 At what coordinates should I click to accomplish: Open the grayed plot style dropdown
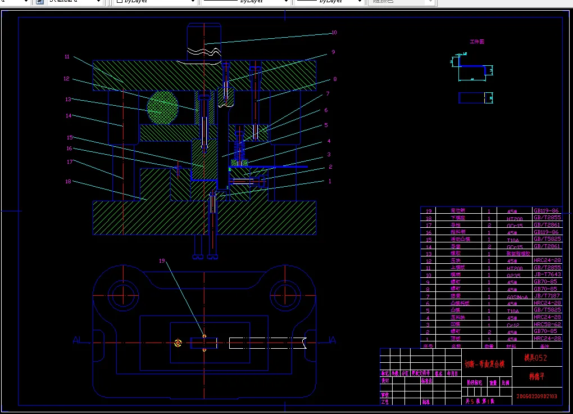tap(401, 2)
